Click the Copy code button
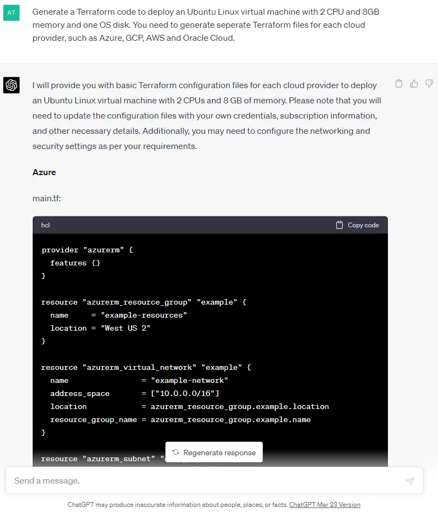The image size is (438, 514). 357,225
